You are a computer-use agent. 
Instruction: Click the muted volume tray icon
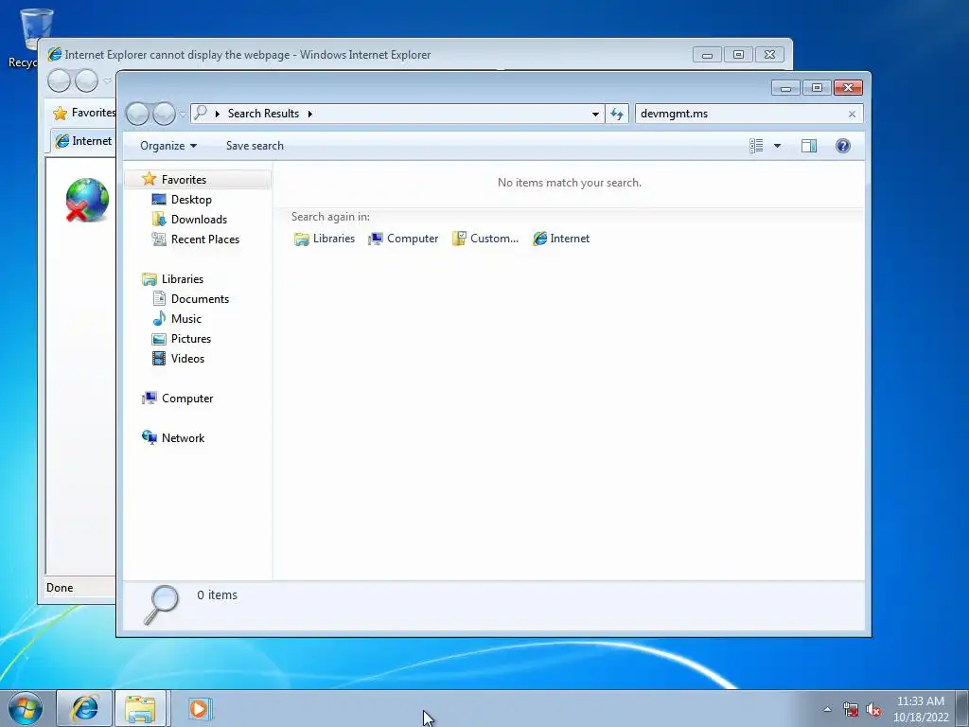coord(873,710)
